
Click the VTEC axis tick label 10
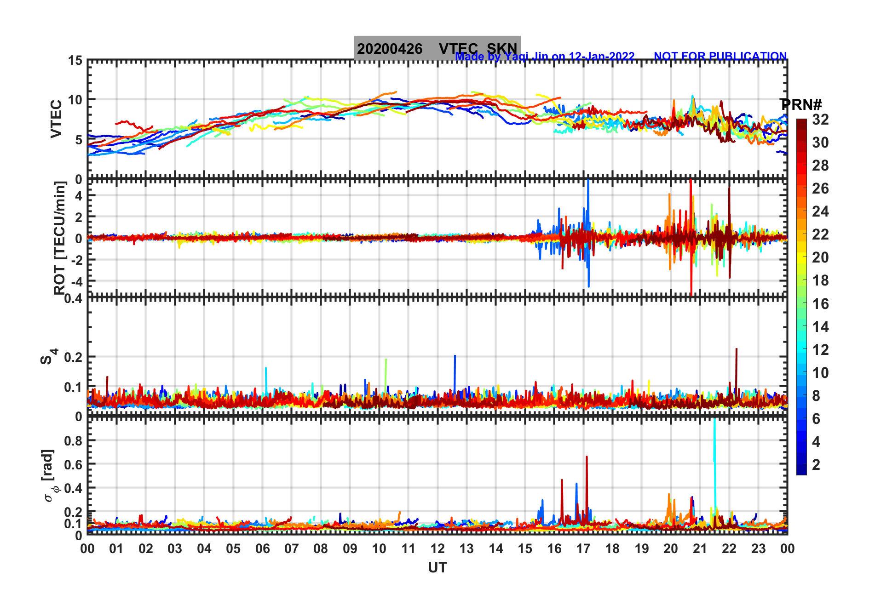(75, 100)
